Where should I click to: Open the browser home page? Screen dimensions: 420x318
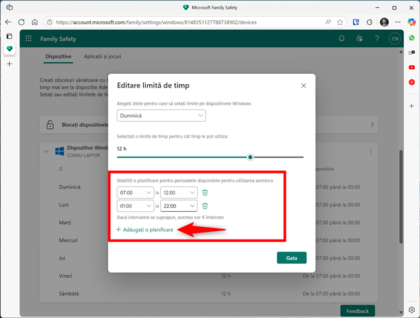[x=35, y=22]
